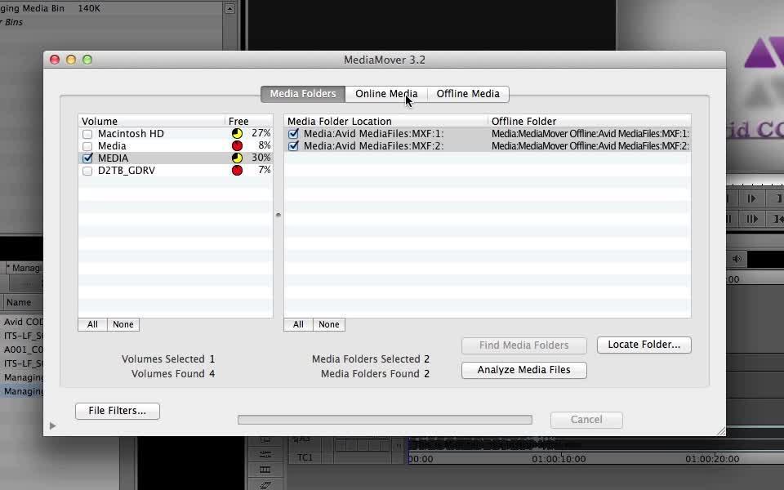
Task: Click the Macintosh HD free-space pie icon
Action: click(x=237, y=133)
